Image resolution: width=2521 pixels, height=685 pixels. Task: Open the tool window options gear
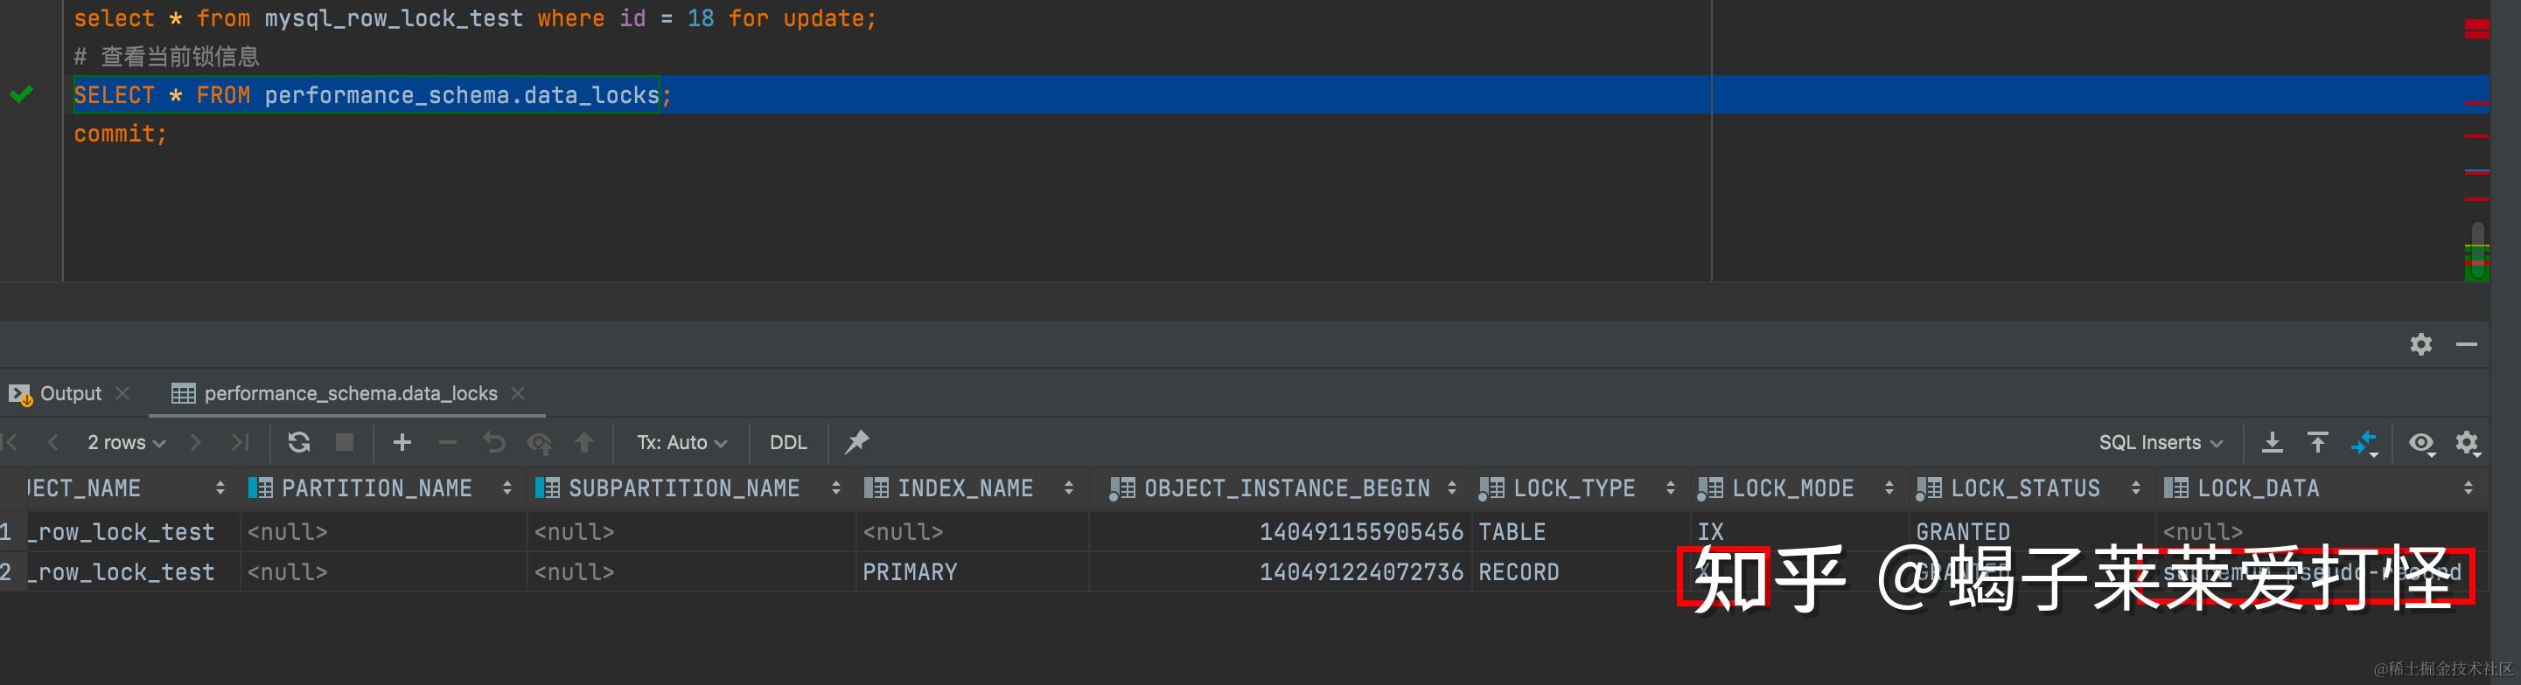(x=2420, y=344)
